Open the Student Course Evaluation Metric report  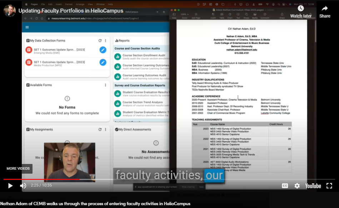pyautogui.click(x=145, y=112)
